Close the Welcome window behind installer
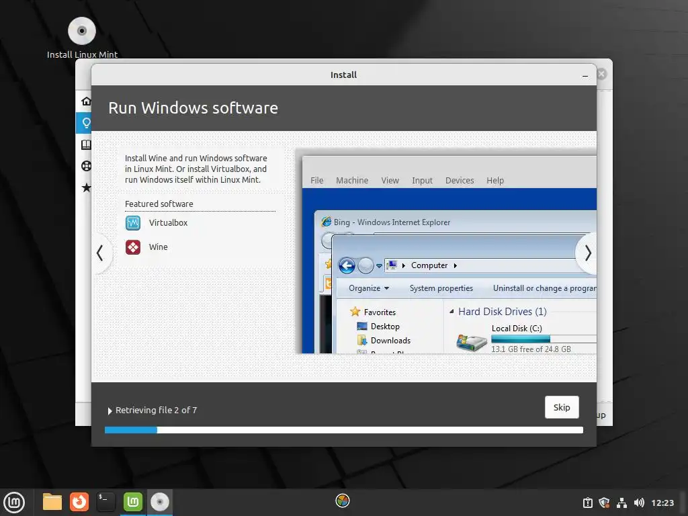688x516 pixels. click(602, 74)
